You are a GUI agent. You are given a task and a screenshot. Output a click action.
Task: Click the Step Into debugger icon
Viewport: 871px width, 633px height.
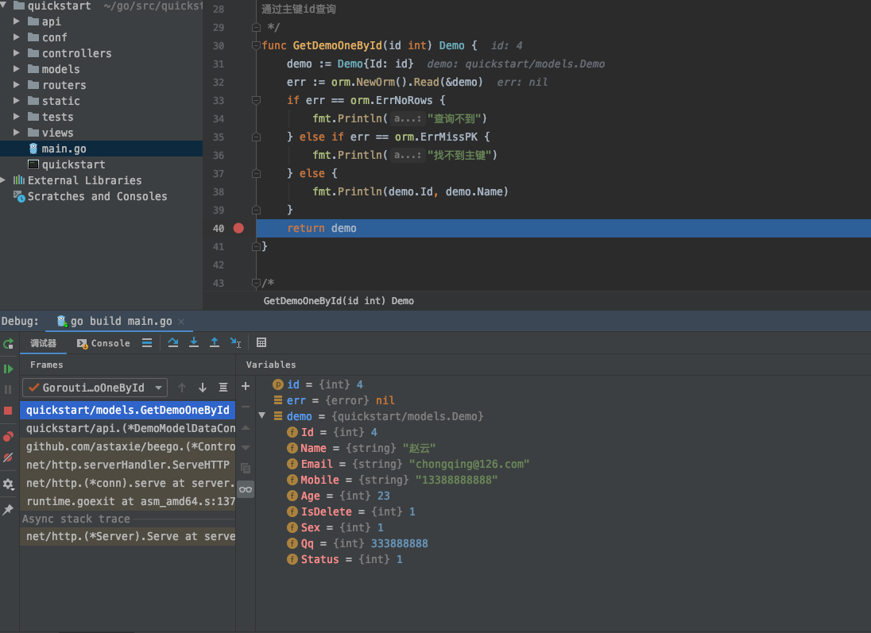coord(194,342)
